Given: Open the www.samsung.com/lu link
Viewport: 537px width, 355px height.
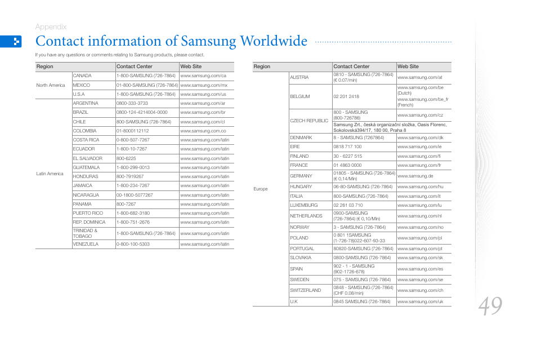Looking at the screenshot, I should click(419, 206).
